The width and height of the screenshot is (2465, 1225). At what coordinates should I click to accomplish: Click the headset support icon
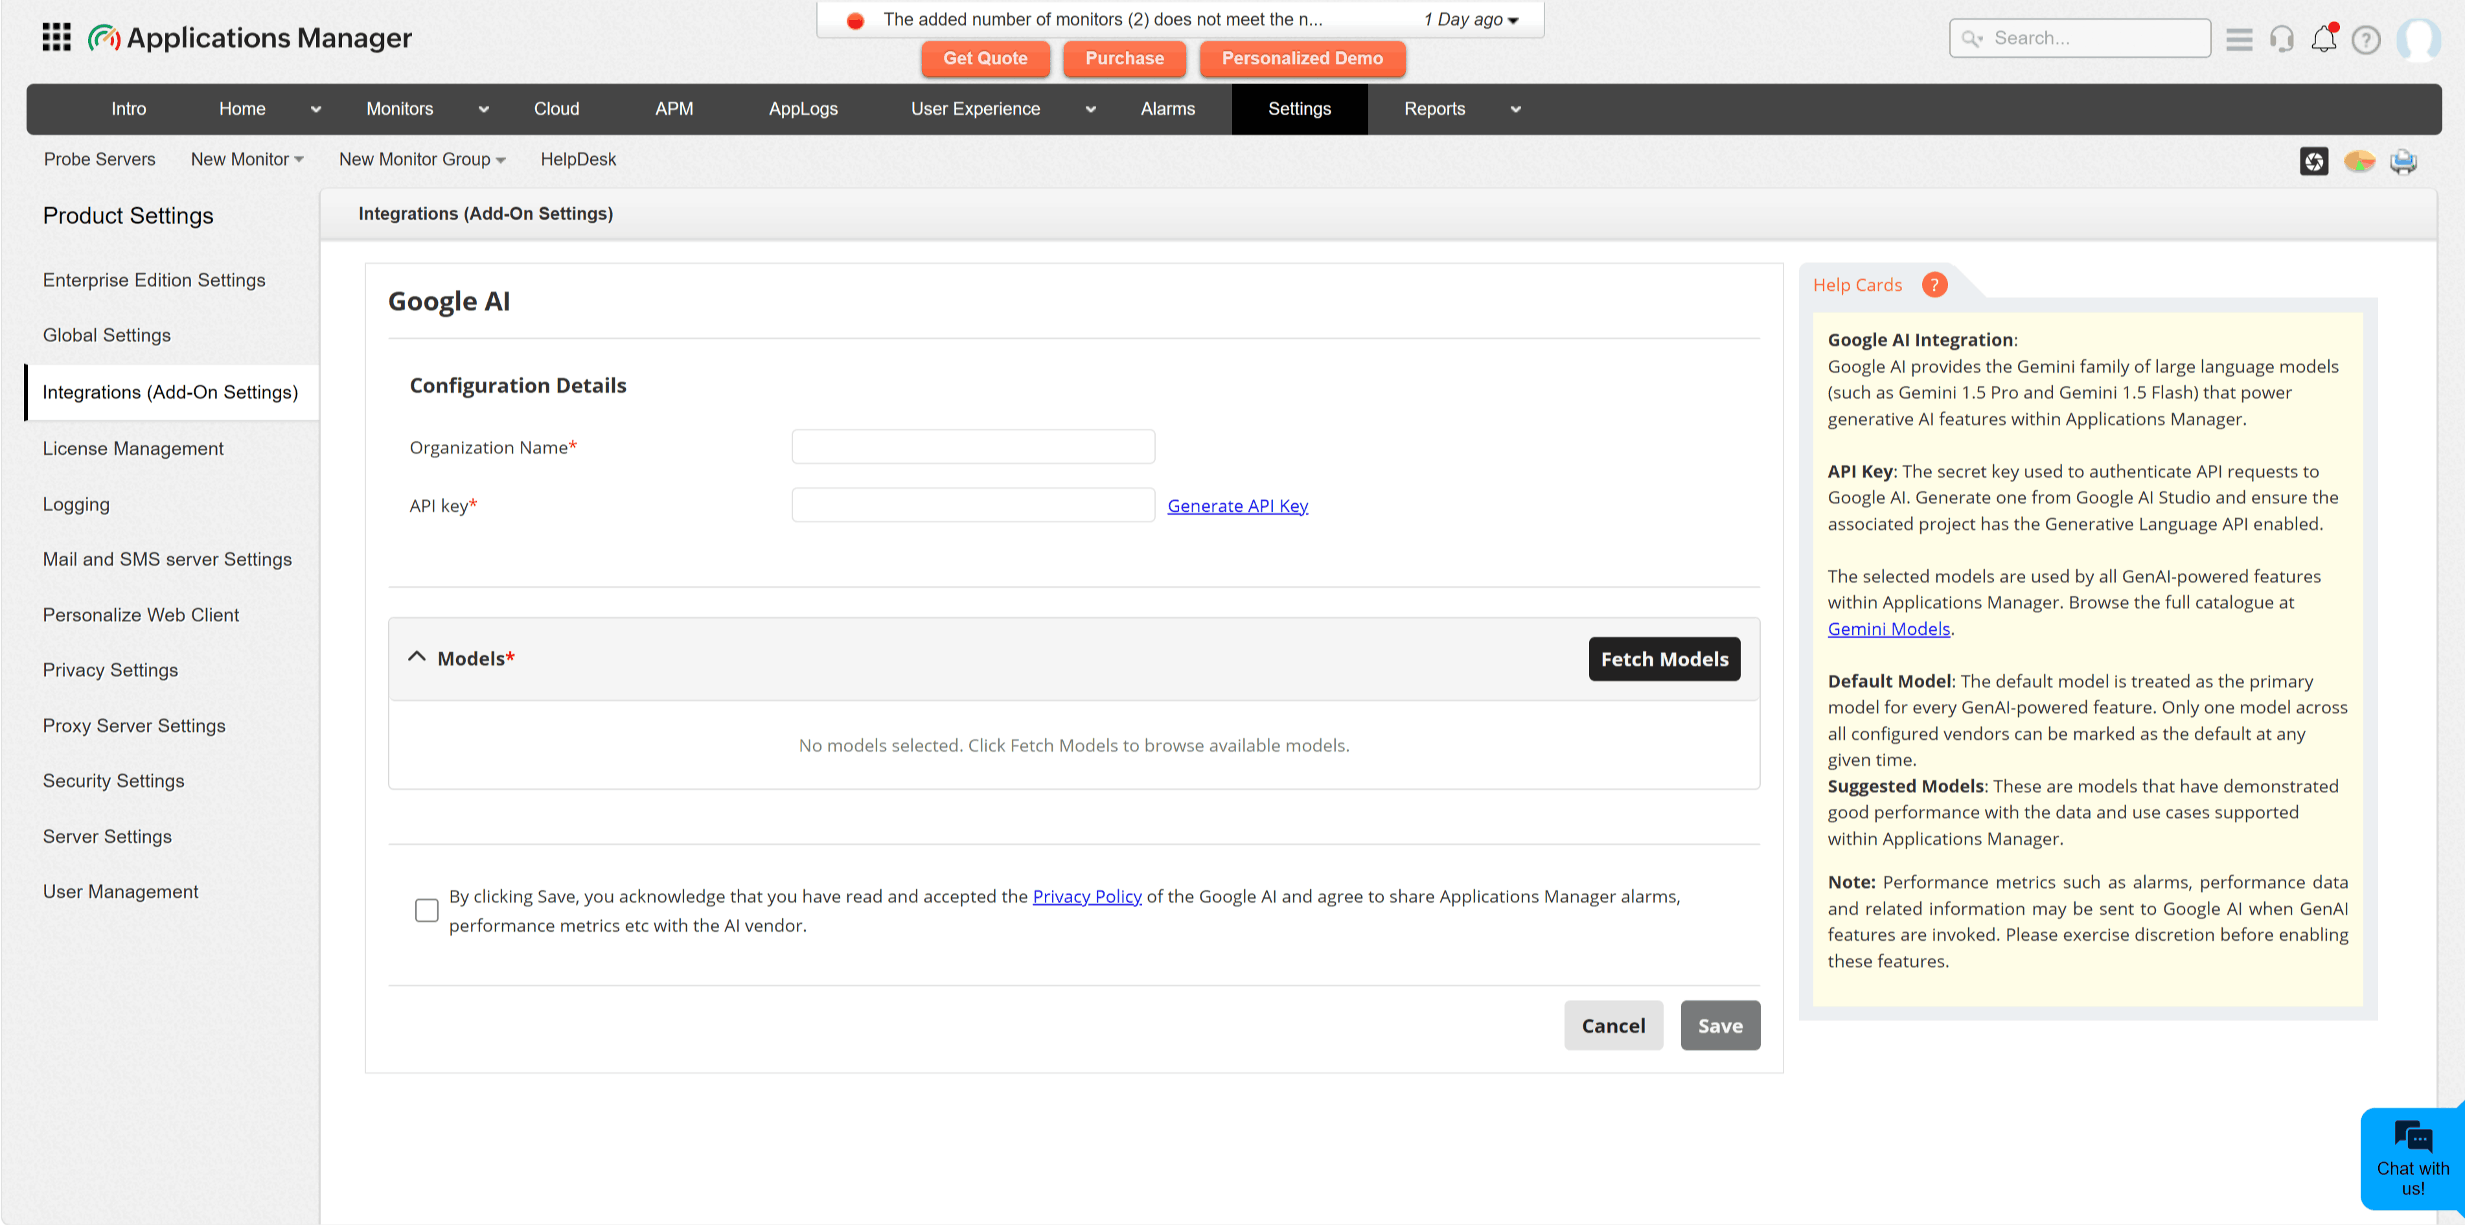2282,40
